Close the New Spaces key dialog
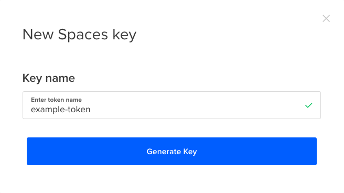This screenshot has height=193, width=344. [326, 18]
